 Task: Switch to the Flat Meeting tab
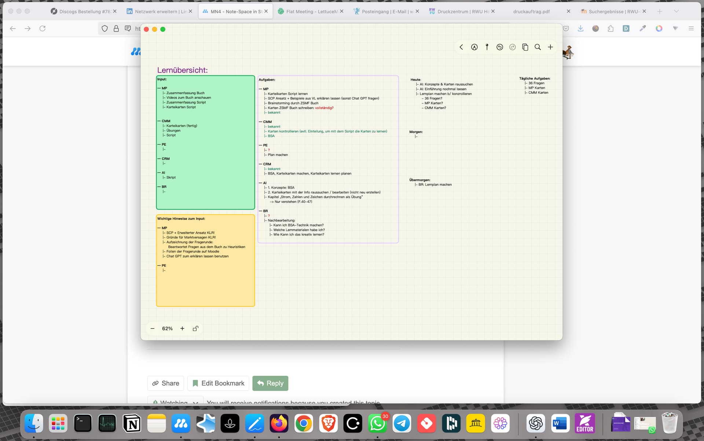pyautogui.click(x=310, y=11)
